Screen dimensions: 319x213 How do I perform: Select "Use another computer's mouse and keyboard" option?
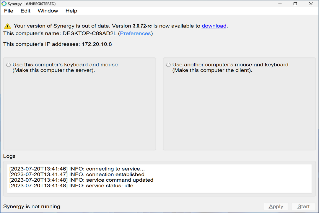(168, 65)
